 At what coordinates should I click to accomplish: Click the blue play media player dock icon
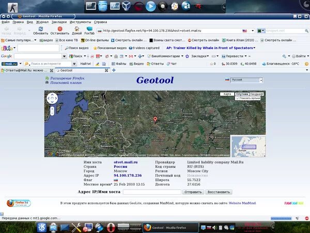coord(151,6)
